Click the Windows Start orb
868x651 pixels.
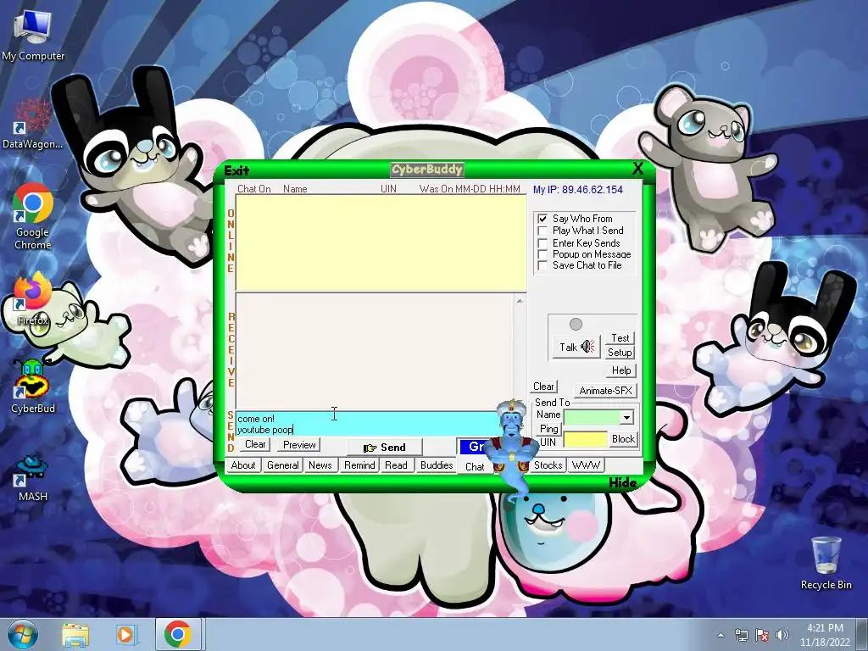23,634
